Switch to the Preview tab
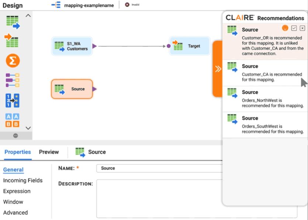 coord(49,152)
